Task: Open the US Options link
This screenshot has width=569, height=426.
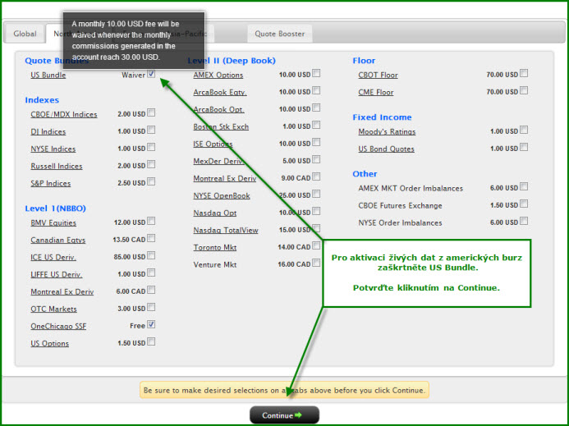Action: [x=50, y=344]
